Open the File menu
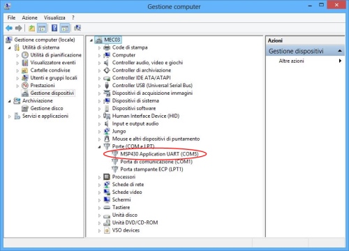 (11, 17)
